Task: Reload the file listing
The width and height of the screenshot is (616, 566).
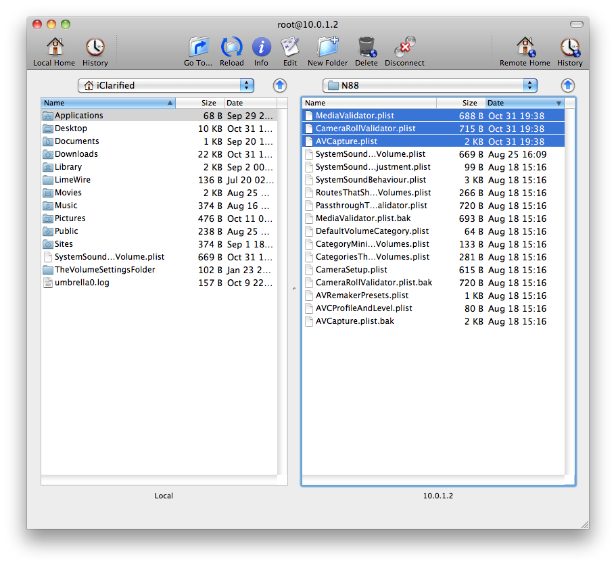Action: [231, 47]
